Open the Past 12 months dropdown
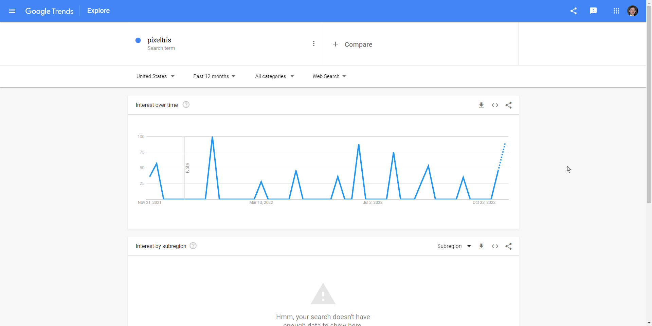 [214, 76]
